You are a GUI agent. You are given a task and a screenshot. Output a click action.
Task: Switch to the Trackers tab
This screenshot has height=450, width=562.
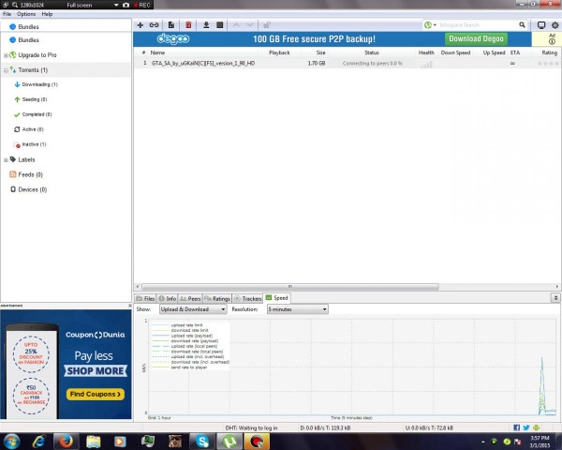click(x=248, y=298)
